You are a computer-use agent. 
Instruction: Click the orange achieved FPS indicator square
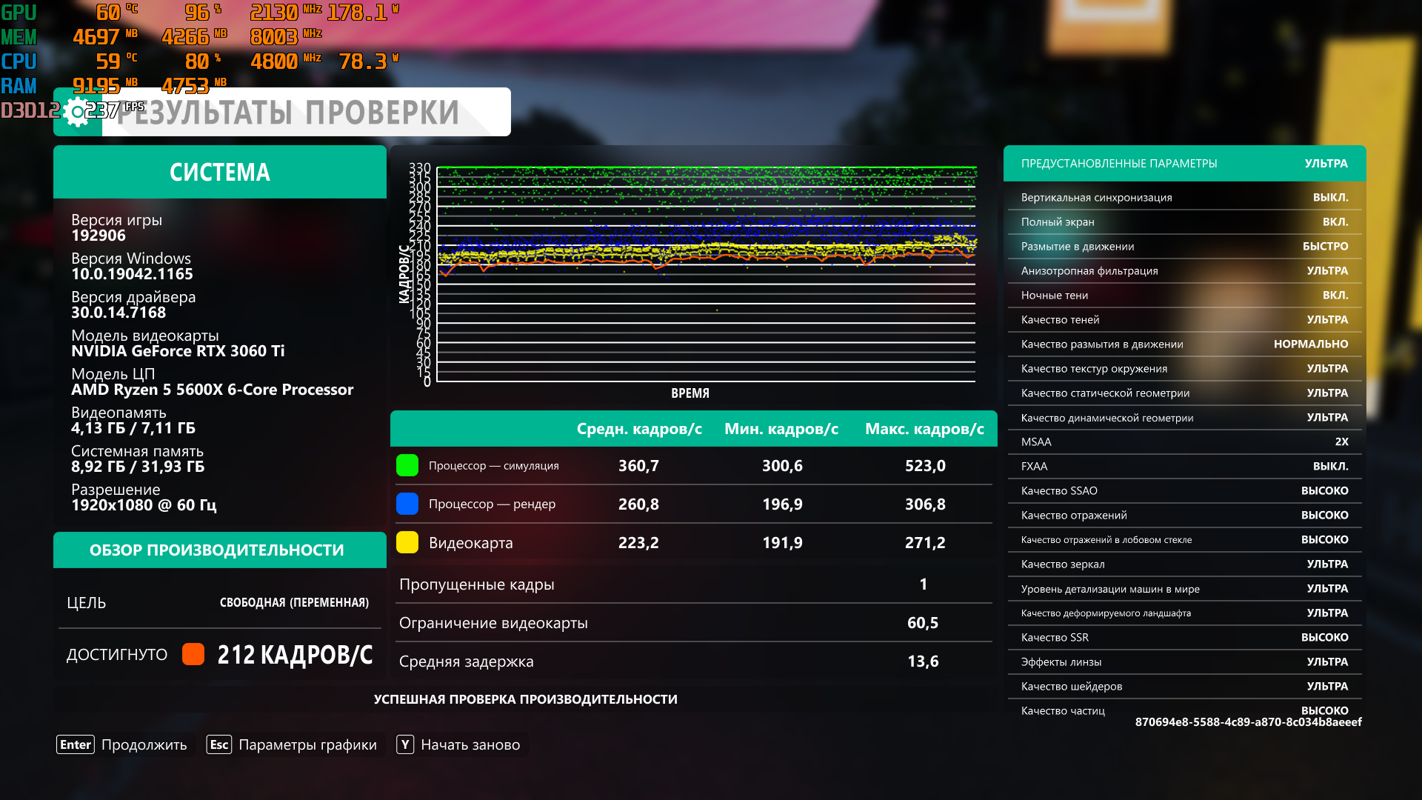[x=193, y=654]
